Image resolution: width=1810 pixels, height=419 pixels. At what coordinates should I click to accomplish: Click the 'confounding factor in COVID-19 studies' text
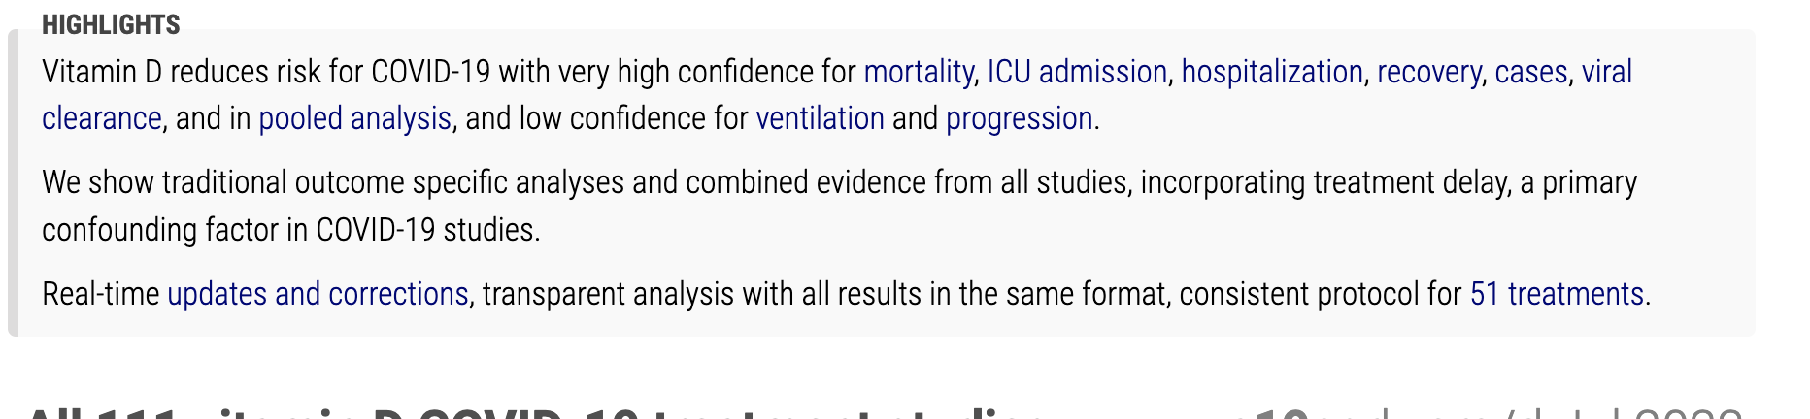(x=290, y=230)
